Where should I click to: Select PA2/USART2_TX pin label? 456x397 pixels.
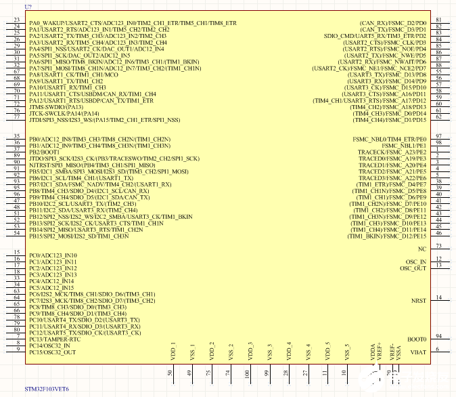(x=97, y=36)
